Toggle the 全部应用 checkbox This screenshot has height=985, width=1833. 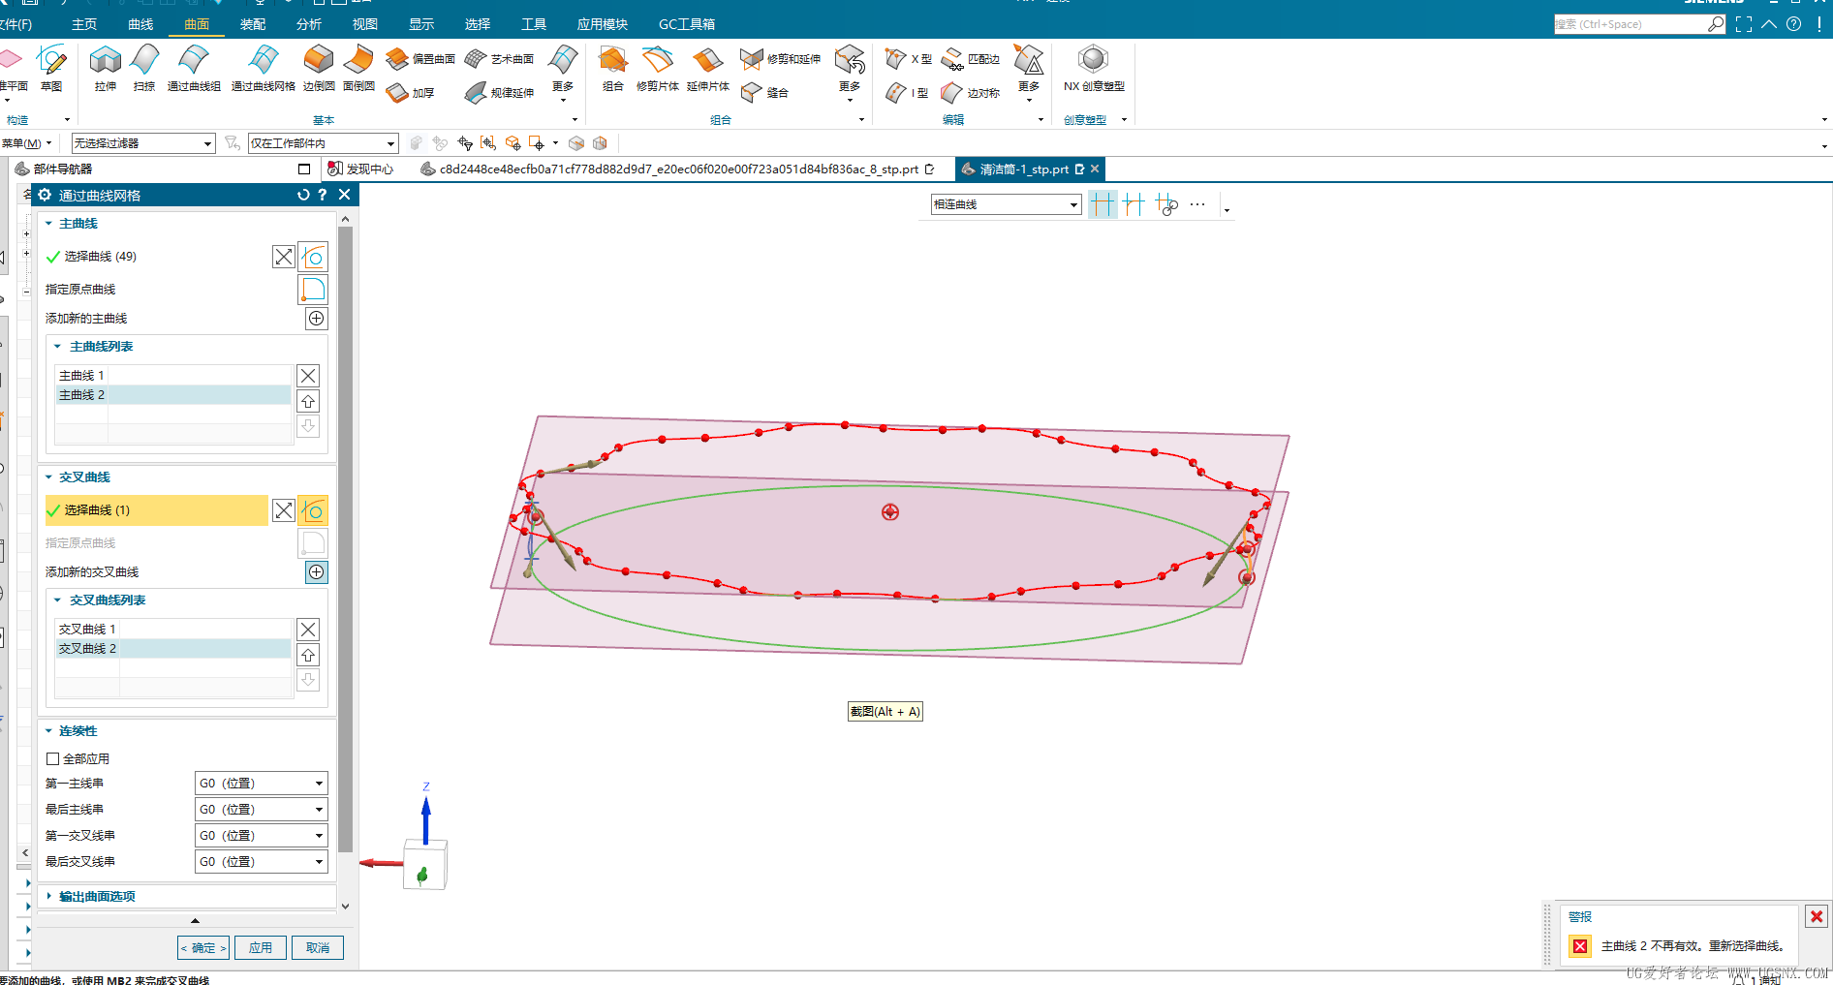pos(53,758)
